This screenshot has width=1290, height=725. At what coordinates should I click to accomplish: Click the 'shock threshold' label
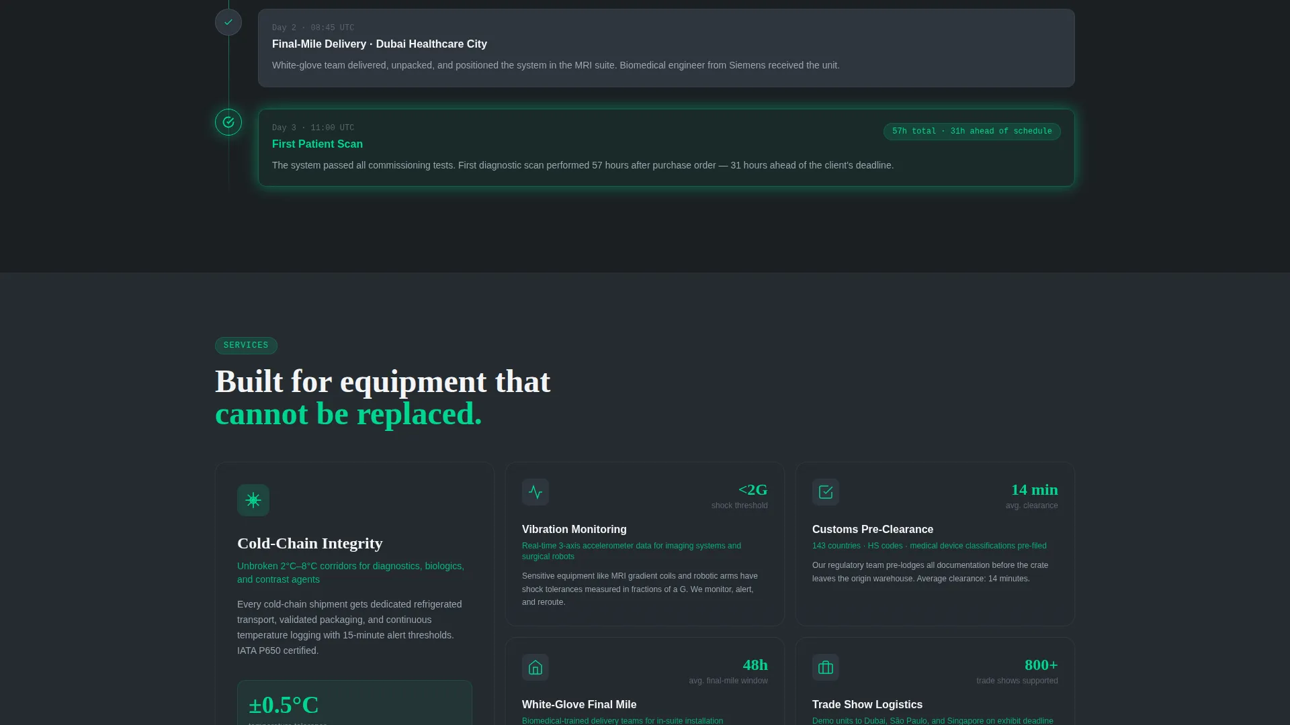(x=740, y=505)
